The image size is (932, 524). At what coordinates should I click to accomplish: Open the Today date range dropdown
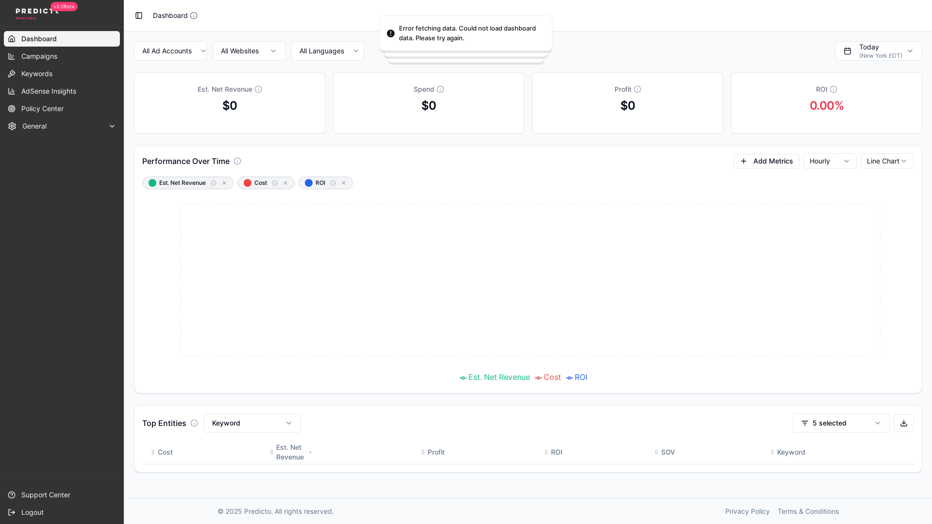(879, 51)
